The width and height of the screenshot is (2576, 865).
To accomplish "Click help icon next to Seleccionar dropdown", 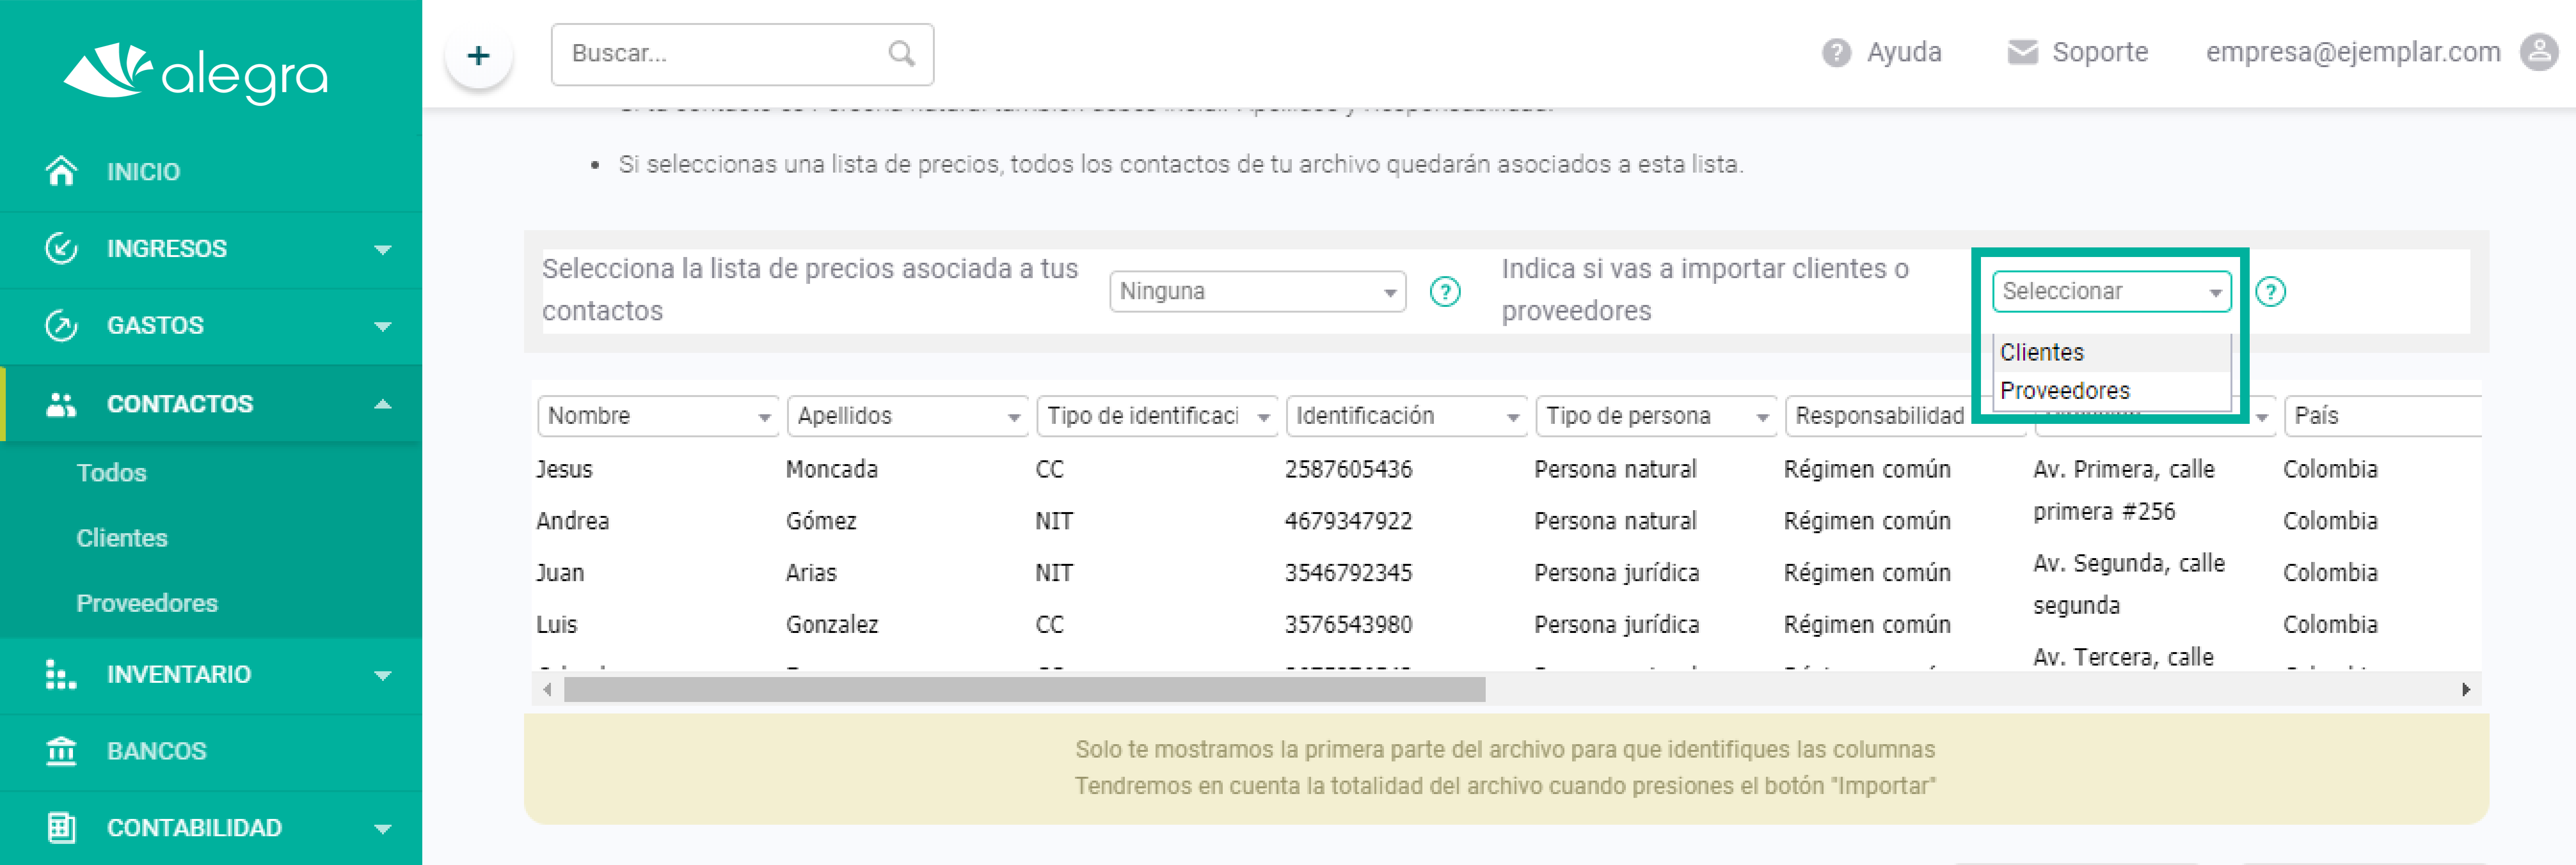I will tap(2270, 292).
